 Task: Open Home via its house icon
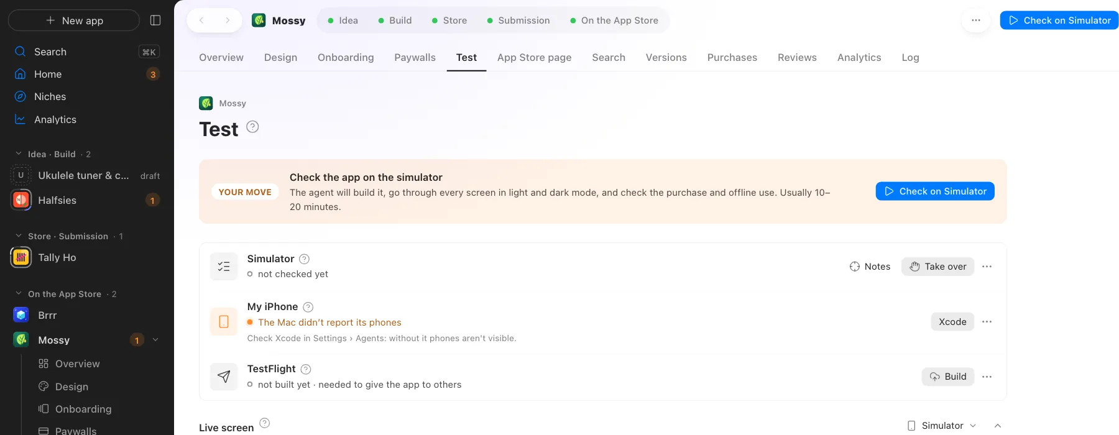pyautogui.click(x=21, y=74)
